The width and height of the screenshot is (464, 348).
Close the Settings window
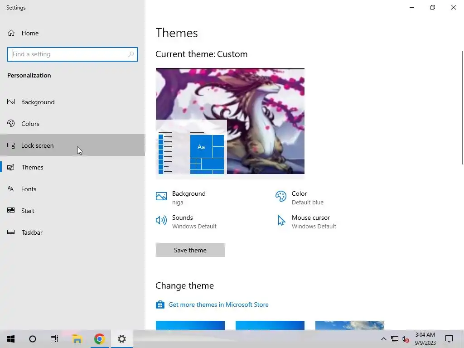(453, 7)
